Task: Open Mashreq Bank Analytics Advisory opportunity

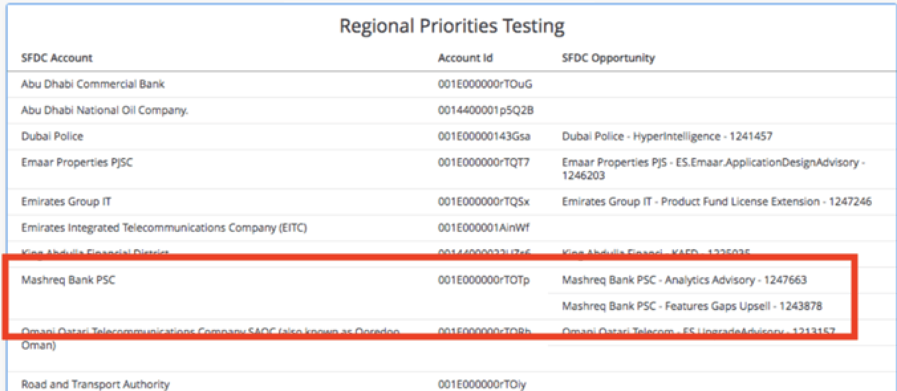Action: coord(684,280)
